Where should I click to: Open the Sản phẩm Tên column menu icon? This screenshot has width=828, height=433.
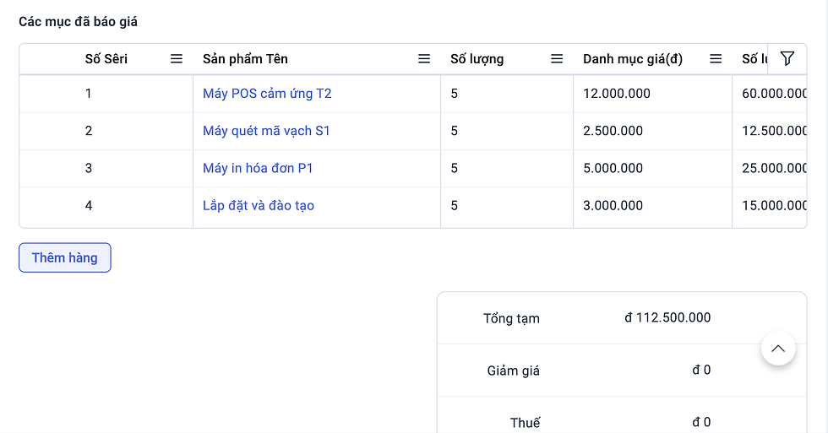[424, 58]
